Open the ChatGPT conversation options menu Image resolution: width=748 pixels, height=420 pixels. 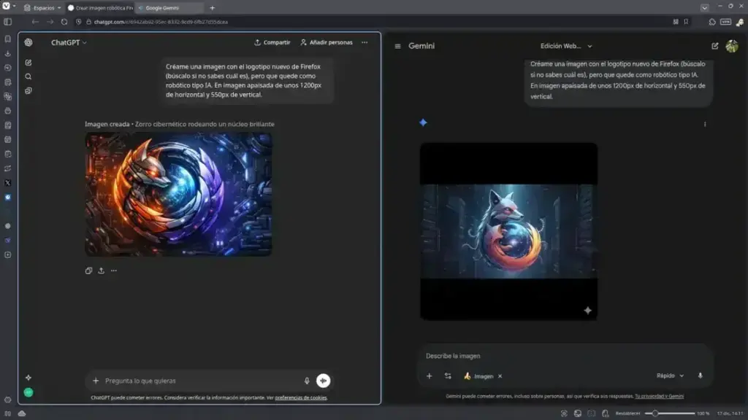point(365,42)
